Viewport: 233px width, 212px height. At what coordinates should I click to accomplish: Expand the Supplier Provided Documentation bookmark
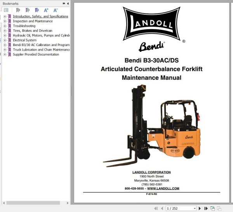5,54
